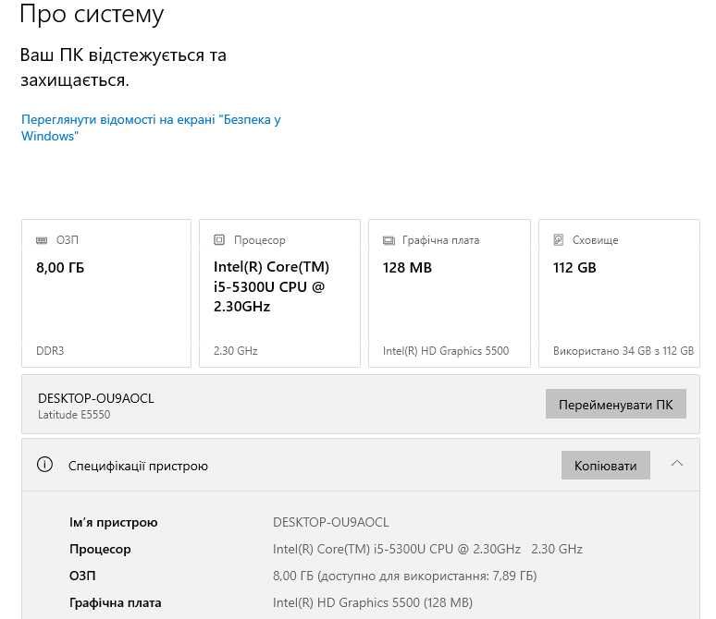The image size is (716, 619).
Task: Select the 8,00 ГБ RAM value
Action: (x=60, y=268)
